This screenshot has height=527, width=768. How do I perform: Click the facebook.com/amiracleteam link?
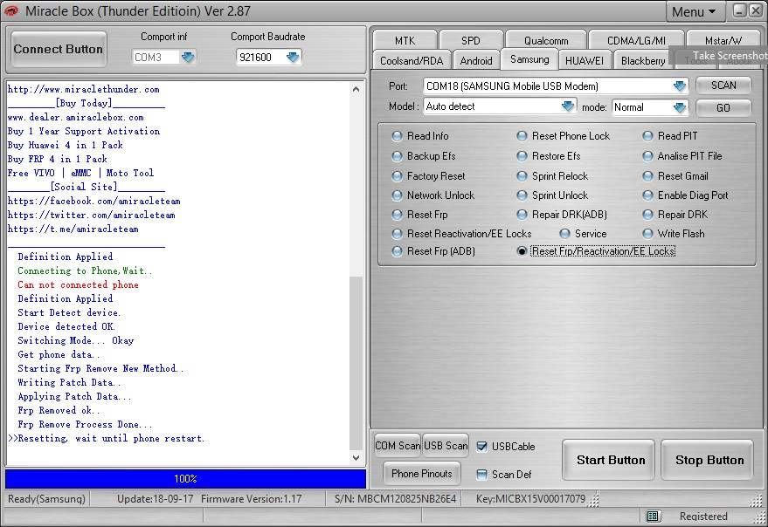tap(94, 201)
